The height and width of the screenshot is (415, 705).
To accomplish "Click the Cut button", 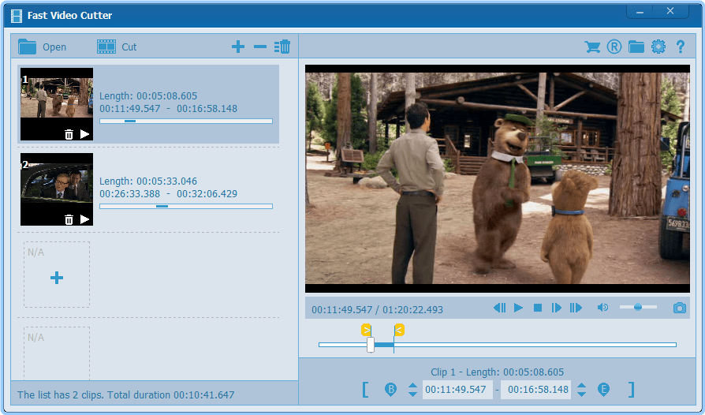I will [117, 47].
